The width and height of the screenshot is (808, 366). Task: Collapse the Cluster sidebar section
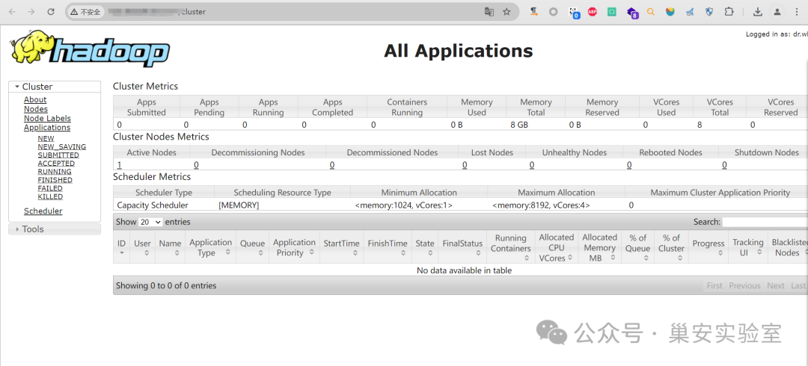[55, 87]
